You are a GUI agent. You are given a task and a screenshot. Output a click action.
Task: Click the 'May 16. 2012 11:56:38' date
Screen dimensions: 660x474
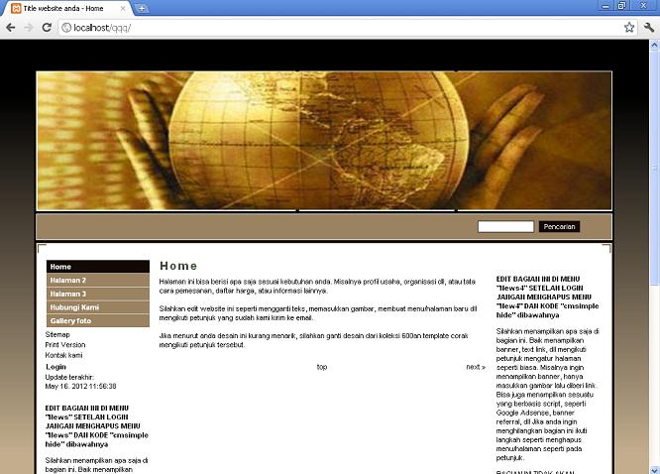point(81,387)
